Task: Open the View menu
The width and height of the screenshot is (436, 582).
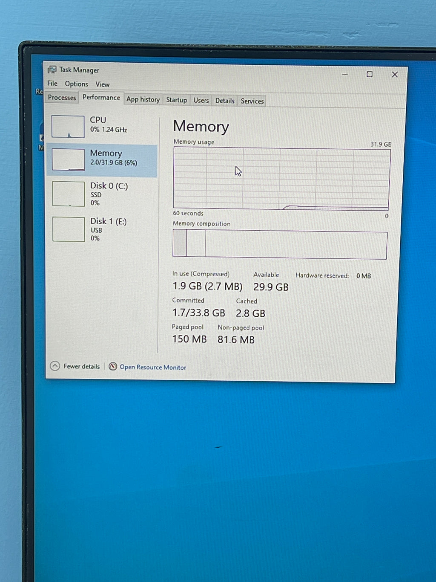Action: (x=102, y=84)
